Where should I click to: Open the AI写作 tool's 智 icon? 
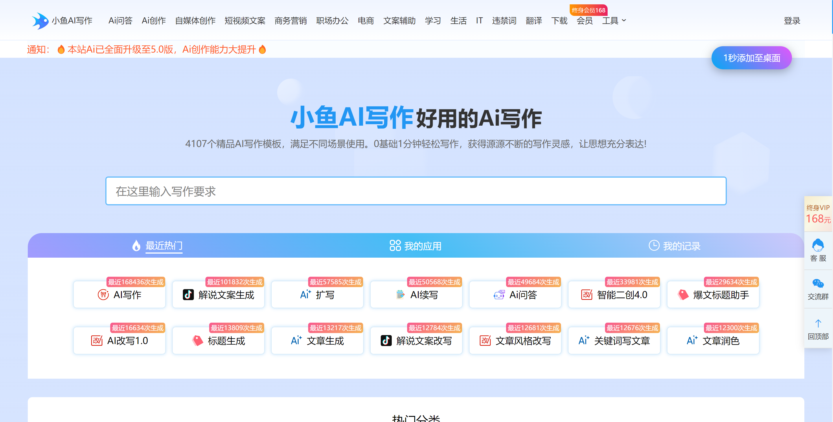[x=103, y=294]
